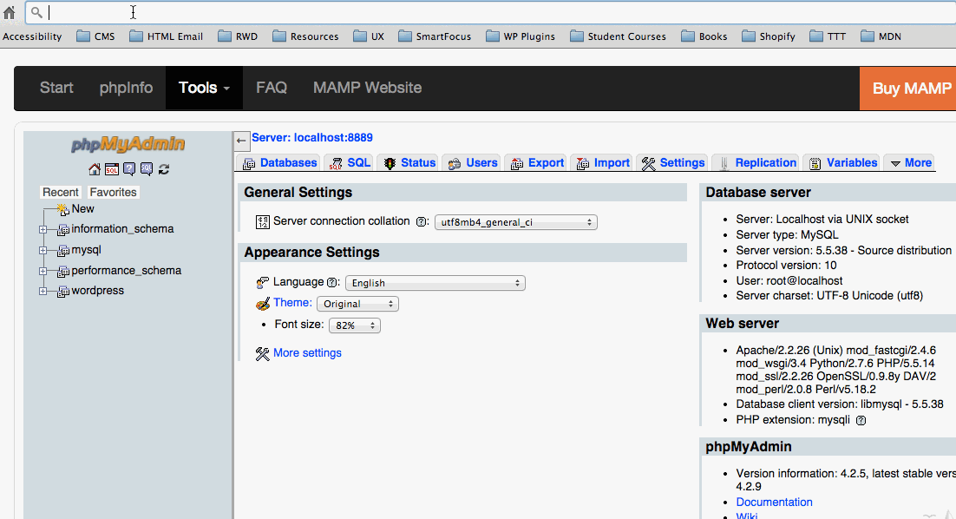Viewport: 956px width, 519px height.
Task: Open the Theme dropdown
Action: [x=358, y=304]
